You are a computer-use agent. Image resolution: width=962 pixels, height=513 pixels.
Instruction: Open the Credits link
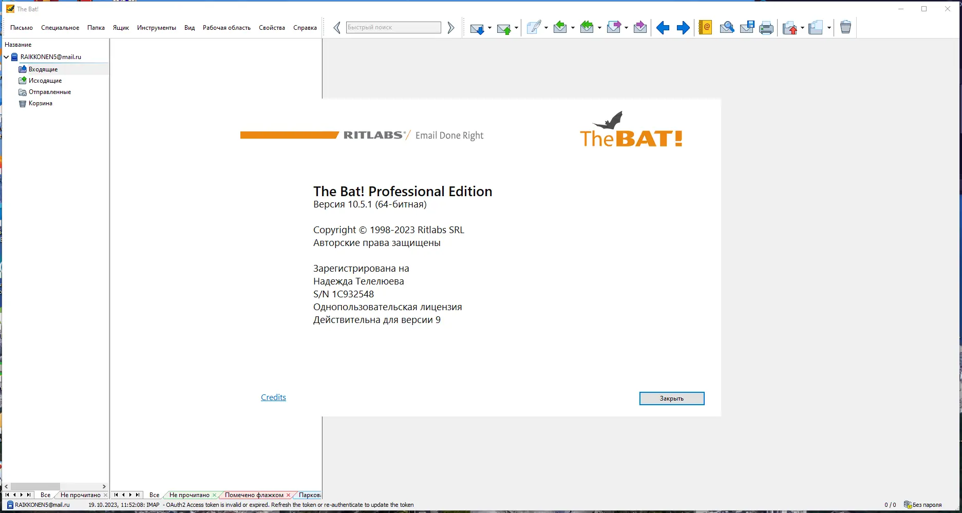click(273, 397)
